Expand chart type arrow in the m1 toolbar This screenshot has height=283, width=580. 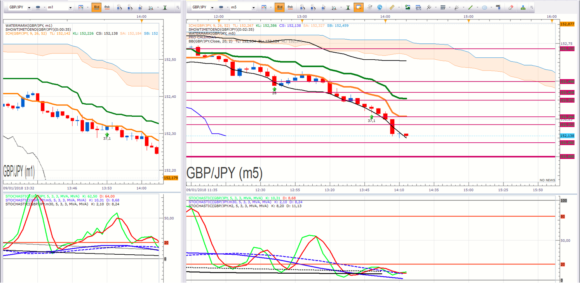(x=87, y=7)
